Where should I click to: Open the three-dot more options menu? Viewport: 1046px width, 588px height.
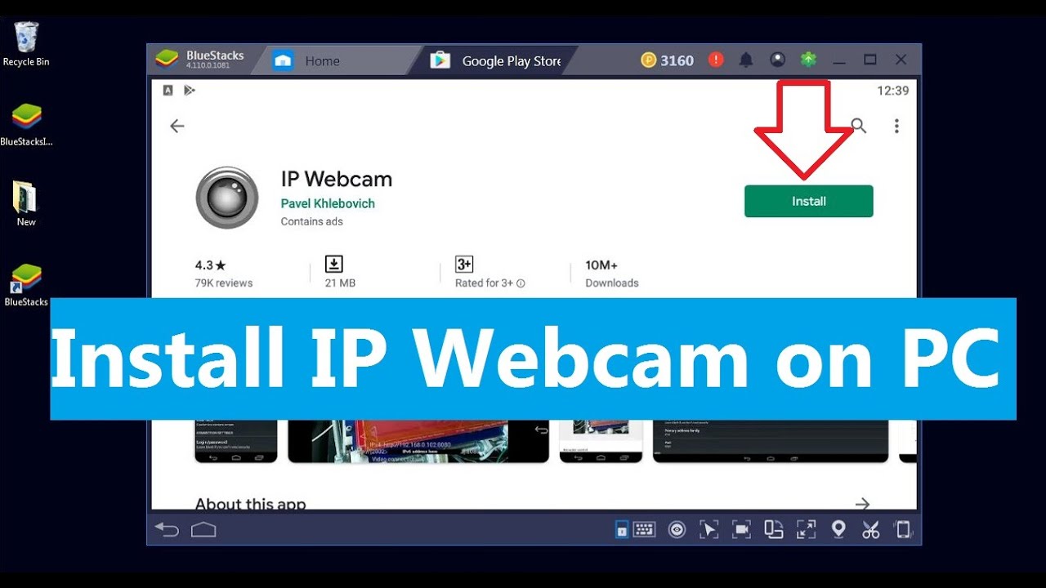(896, 126)
